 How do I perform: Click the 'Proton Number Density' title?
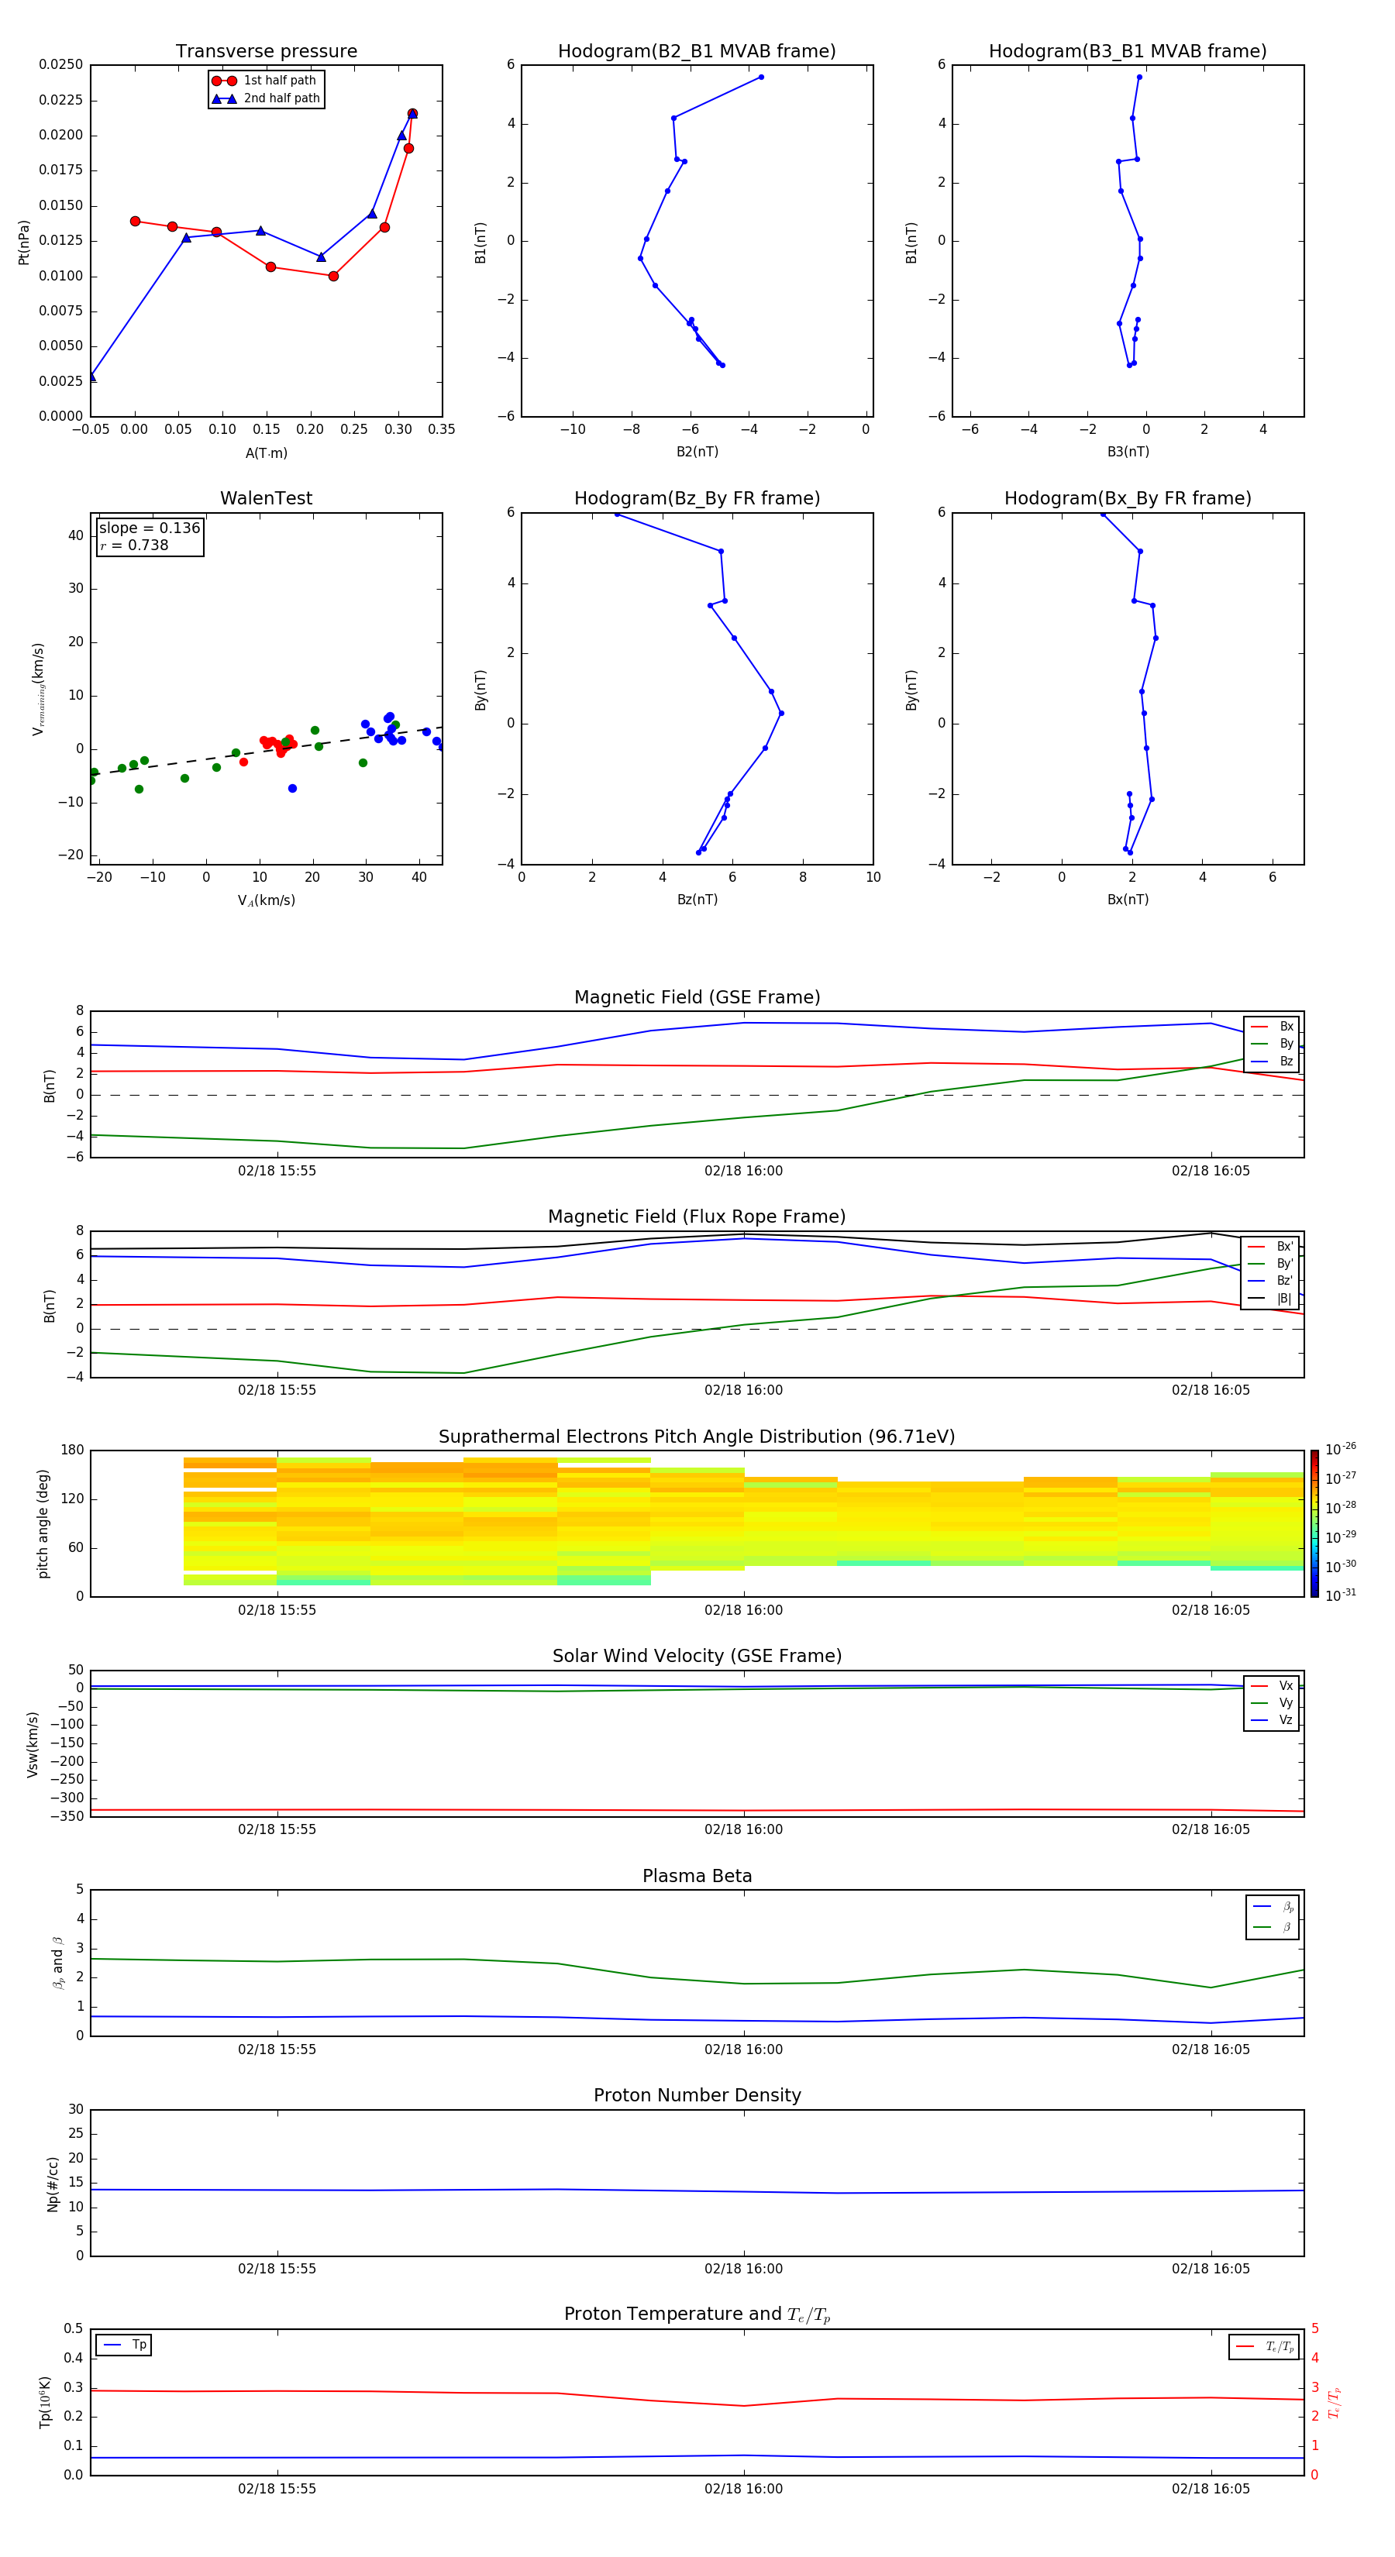coord(697,2095)
